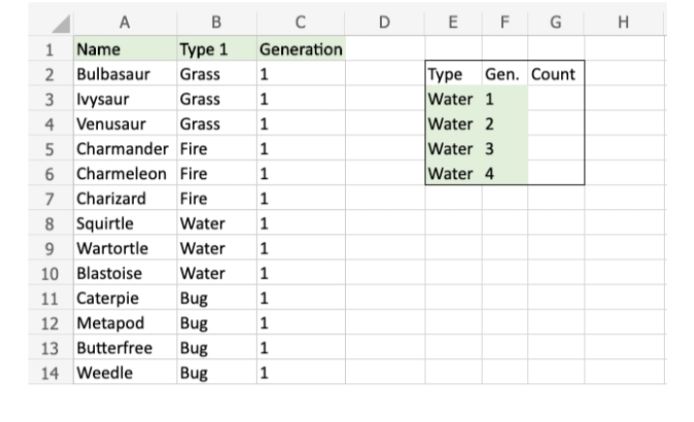Click the Gen. header cell

504,73
